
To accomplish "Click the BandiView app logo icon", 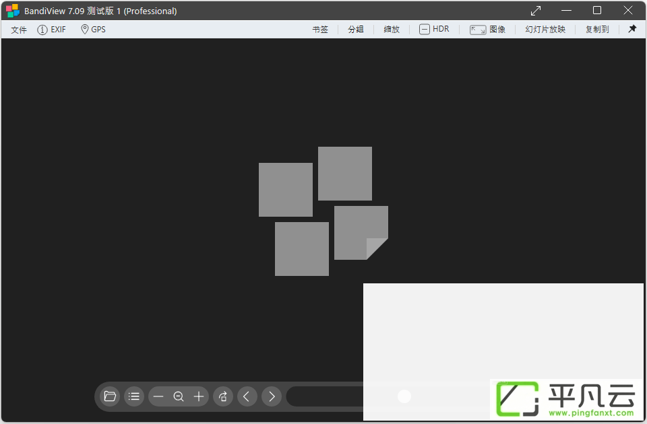I will coord(13,11).
